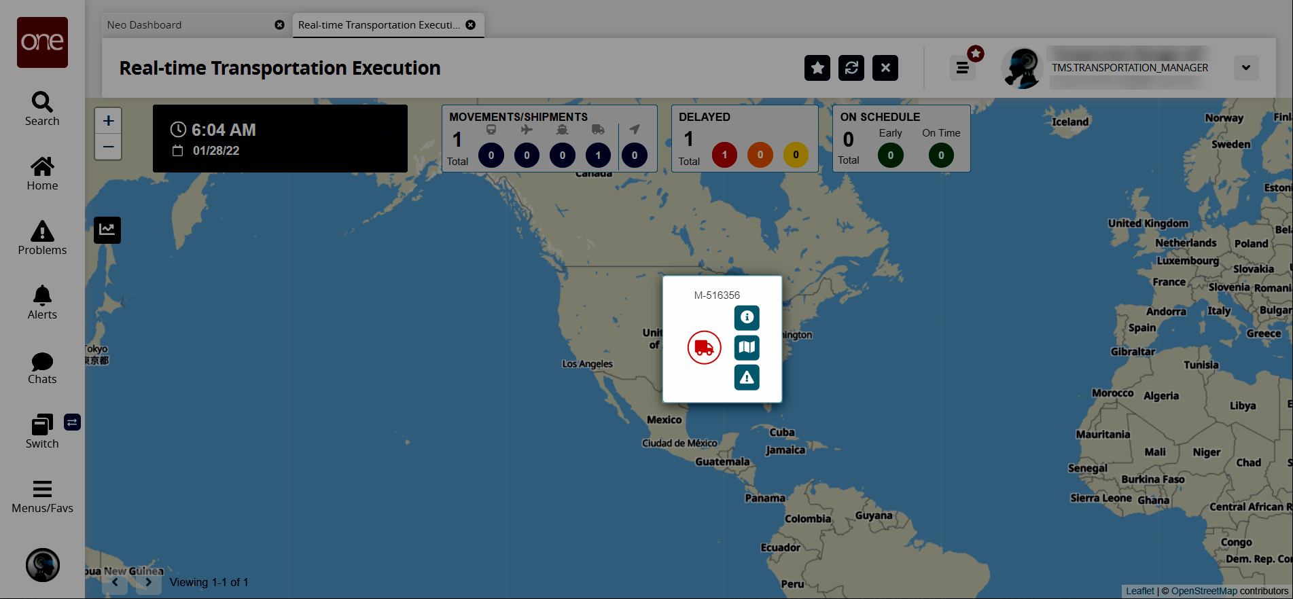The image size is (1293, 599).
Task: Close the Real-time Transportation Execution tab
Action: (470, 25)
